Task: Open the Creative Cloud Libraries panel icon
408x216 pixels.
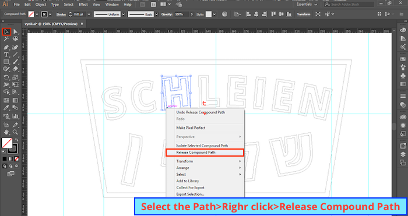Action: tap(403, 117)
